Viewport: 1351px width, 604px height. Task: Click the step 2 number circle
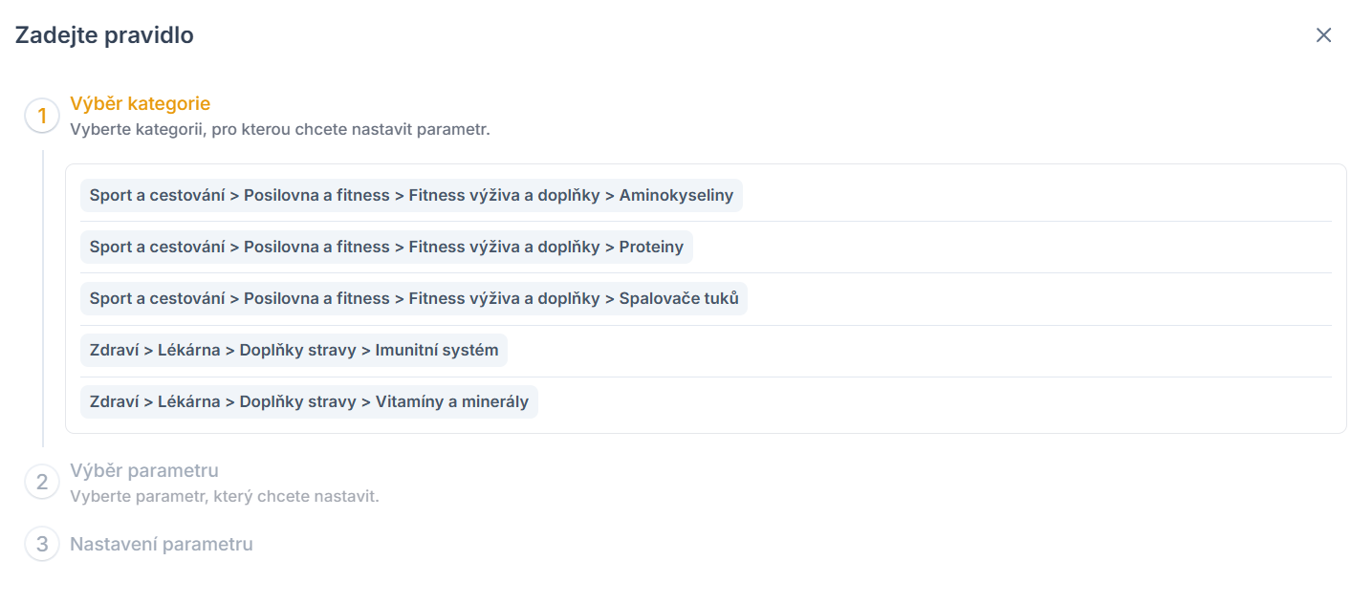[x=42, y=483]
